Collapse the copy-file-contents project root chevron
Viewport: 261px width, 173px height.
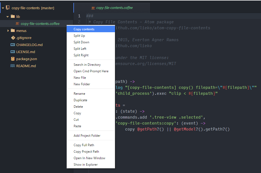(x=3, y=8)
